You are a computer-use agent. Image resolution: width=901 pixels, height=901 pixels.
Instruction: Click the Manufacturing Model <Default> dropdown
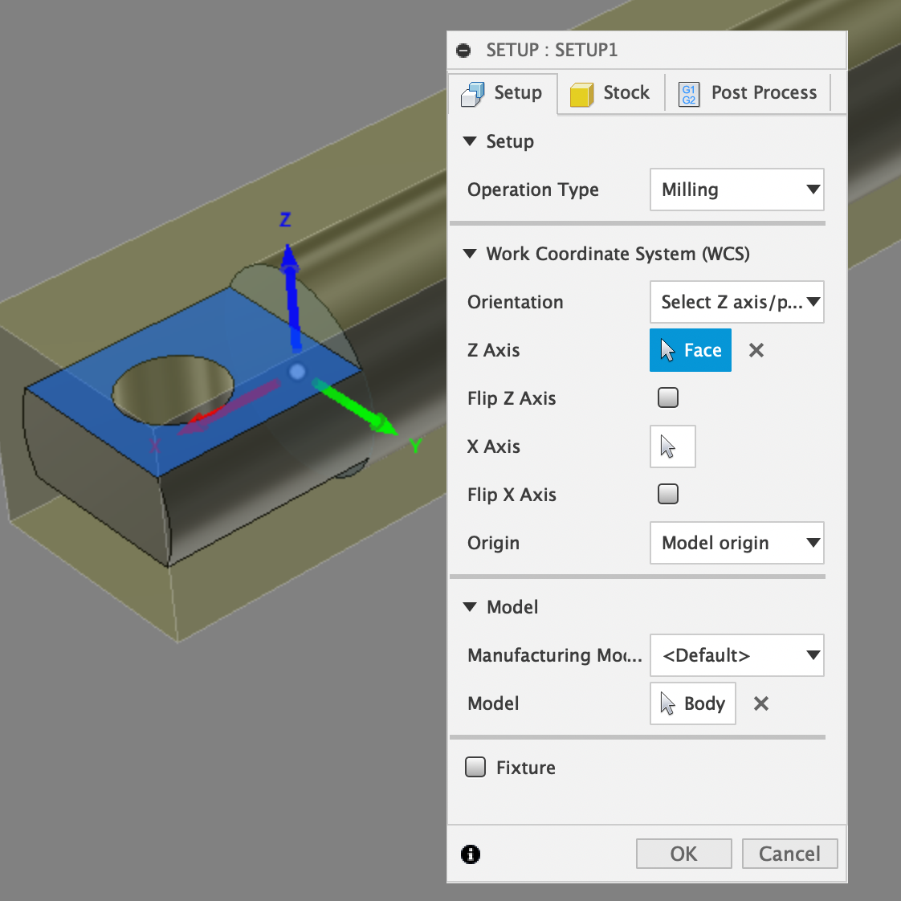pos(736,655)
